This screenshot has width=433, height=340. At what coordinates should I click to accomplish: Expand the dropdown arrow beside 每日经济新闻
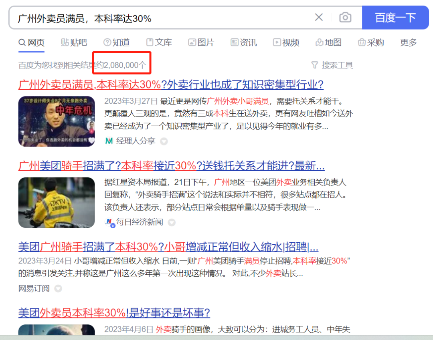[x=172, y=222]
